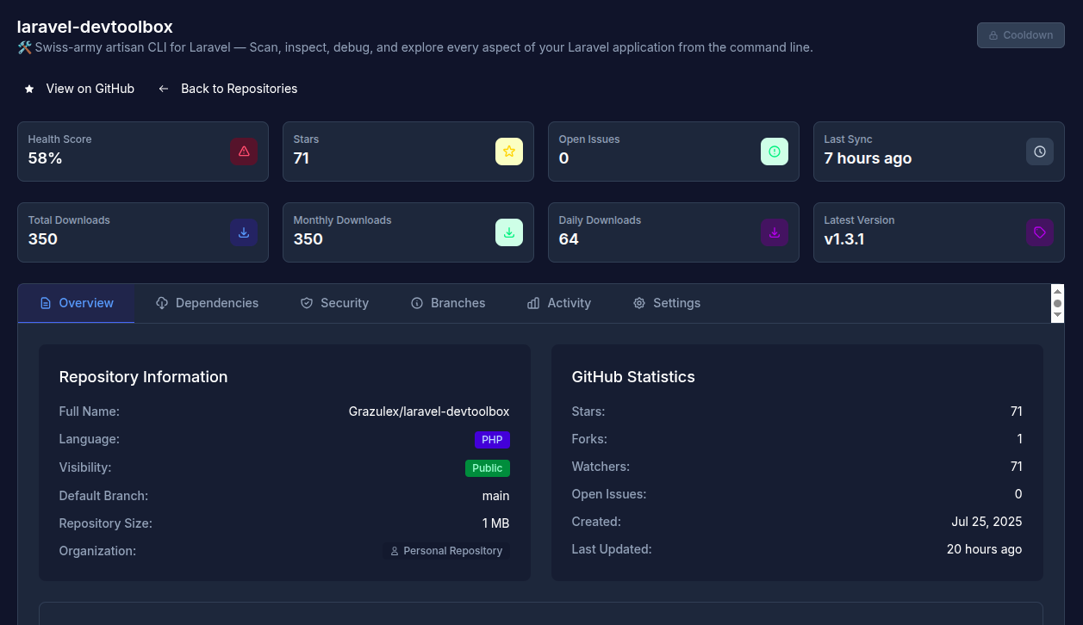Click the Latest Version tag icon
The height and width of the screenshot is (625, 1083).
coord(1040,232)
